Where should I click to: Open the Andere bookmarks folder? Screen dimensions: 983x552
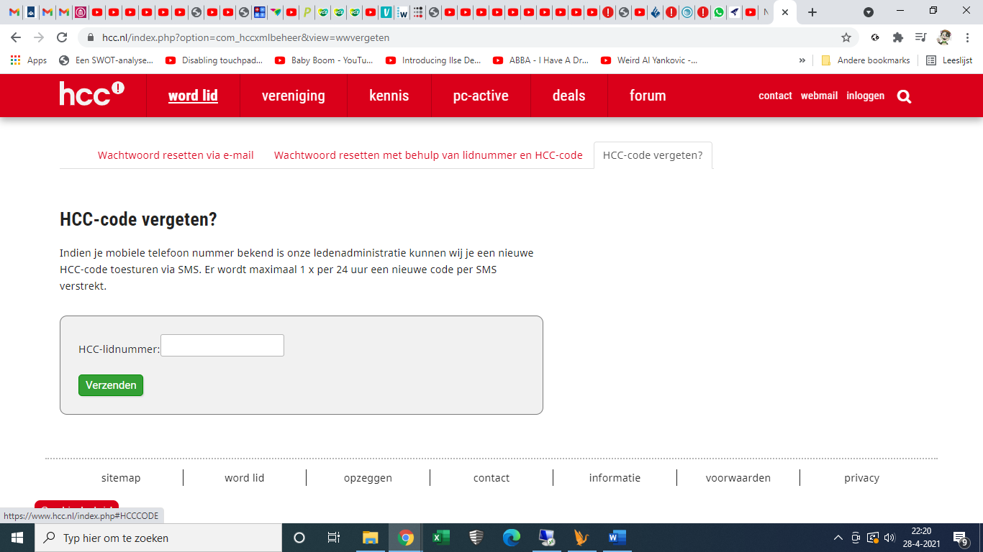click(x=866, y=60)
